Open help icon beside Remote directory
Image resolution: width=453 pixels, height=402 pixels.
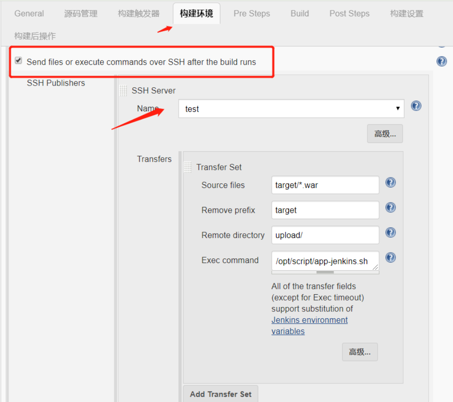pos(390,232)
